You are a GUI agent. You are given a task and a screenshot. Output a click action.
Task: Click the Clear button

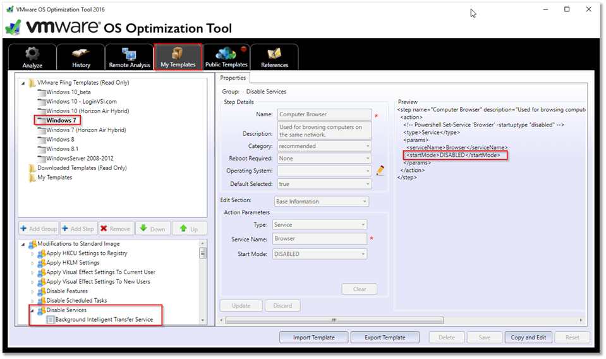tap(360, 289)
